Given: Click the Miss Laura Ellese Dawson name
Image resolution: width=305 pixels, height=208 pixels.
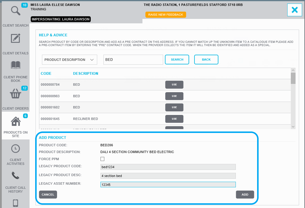Looking at the screenshot, I should click(x=55, y=5).
